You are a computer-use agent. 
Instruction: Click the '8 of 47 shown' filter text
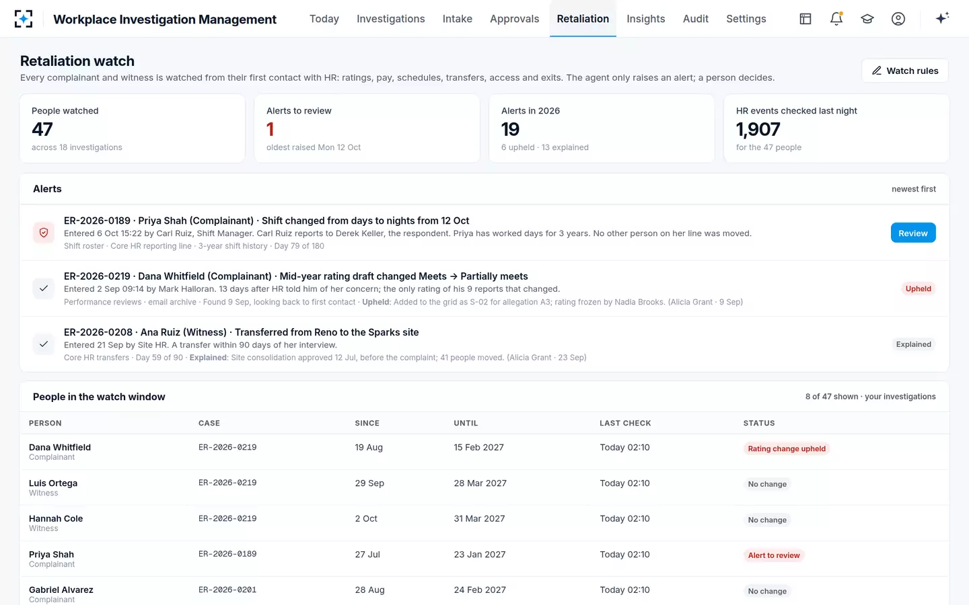[x=832, y=397]
